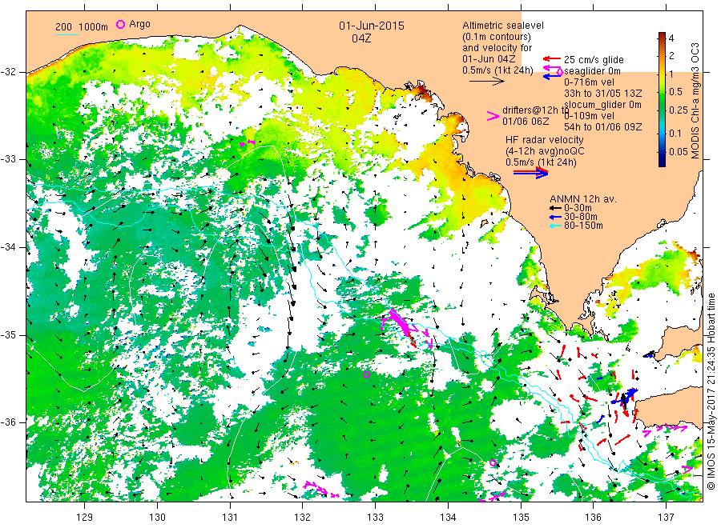Click the '0.25' colour bar tick label
The image size is (721, 528).
coord(679,110)
